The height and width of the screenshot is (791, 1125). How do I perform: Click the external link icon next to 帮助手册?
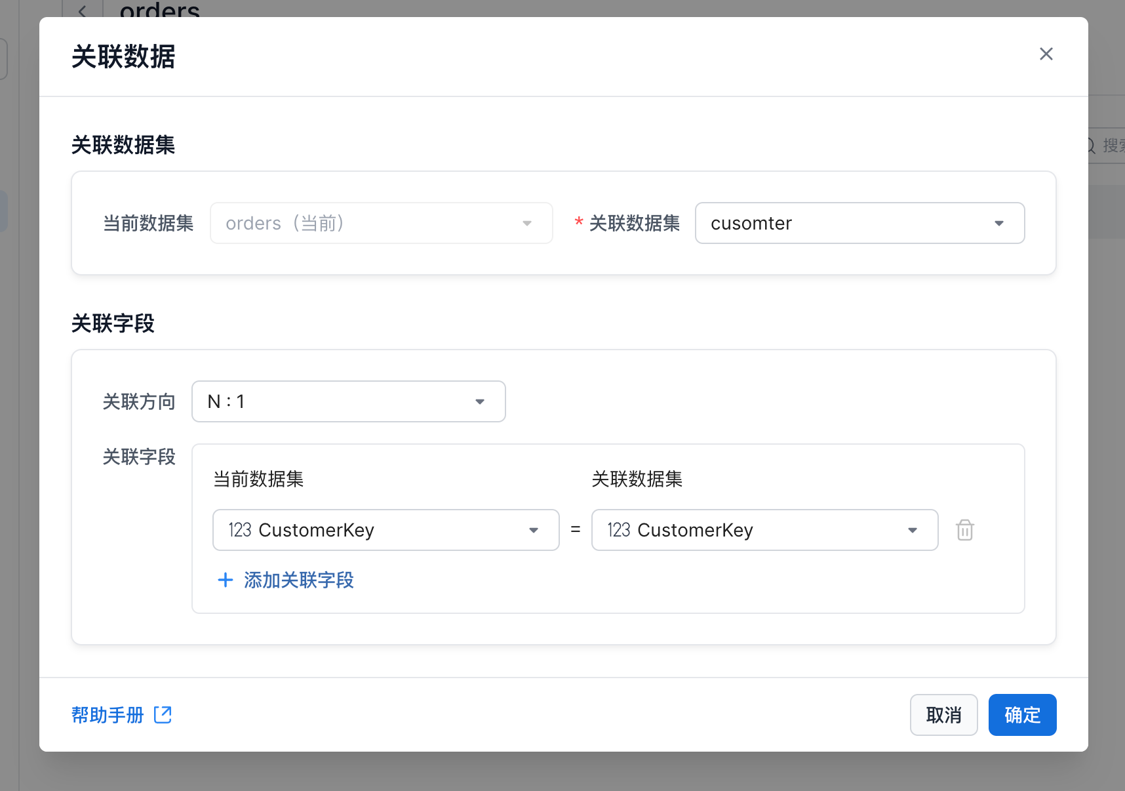pos(163,714)
